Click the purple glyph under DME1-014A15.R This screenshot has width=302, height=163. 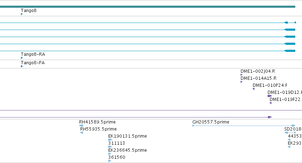point(242,82)
